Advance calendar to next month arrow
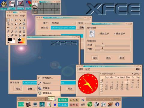Image resolution: width=144 pixels, height=108 pixels. click(114, 74)
